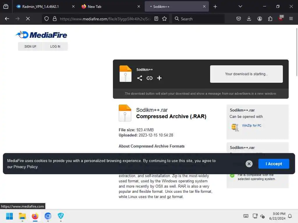Click the Sodikm++ file icon in header
This screenshot has width=298, height=223.
pos(125,74)
